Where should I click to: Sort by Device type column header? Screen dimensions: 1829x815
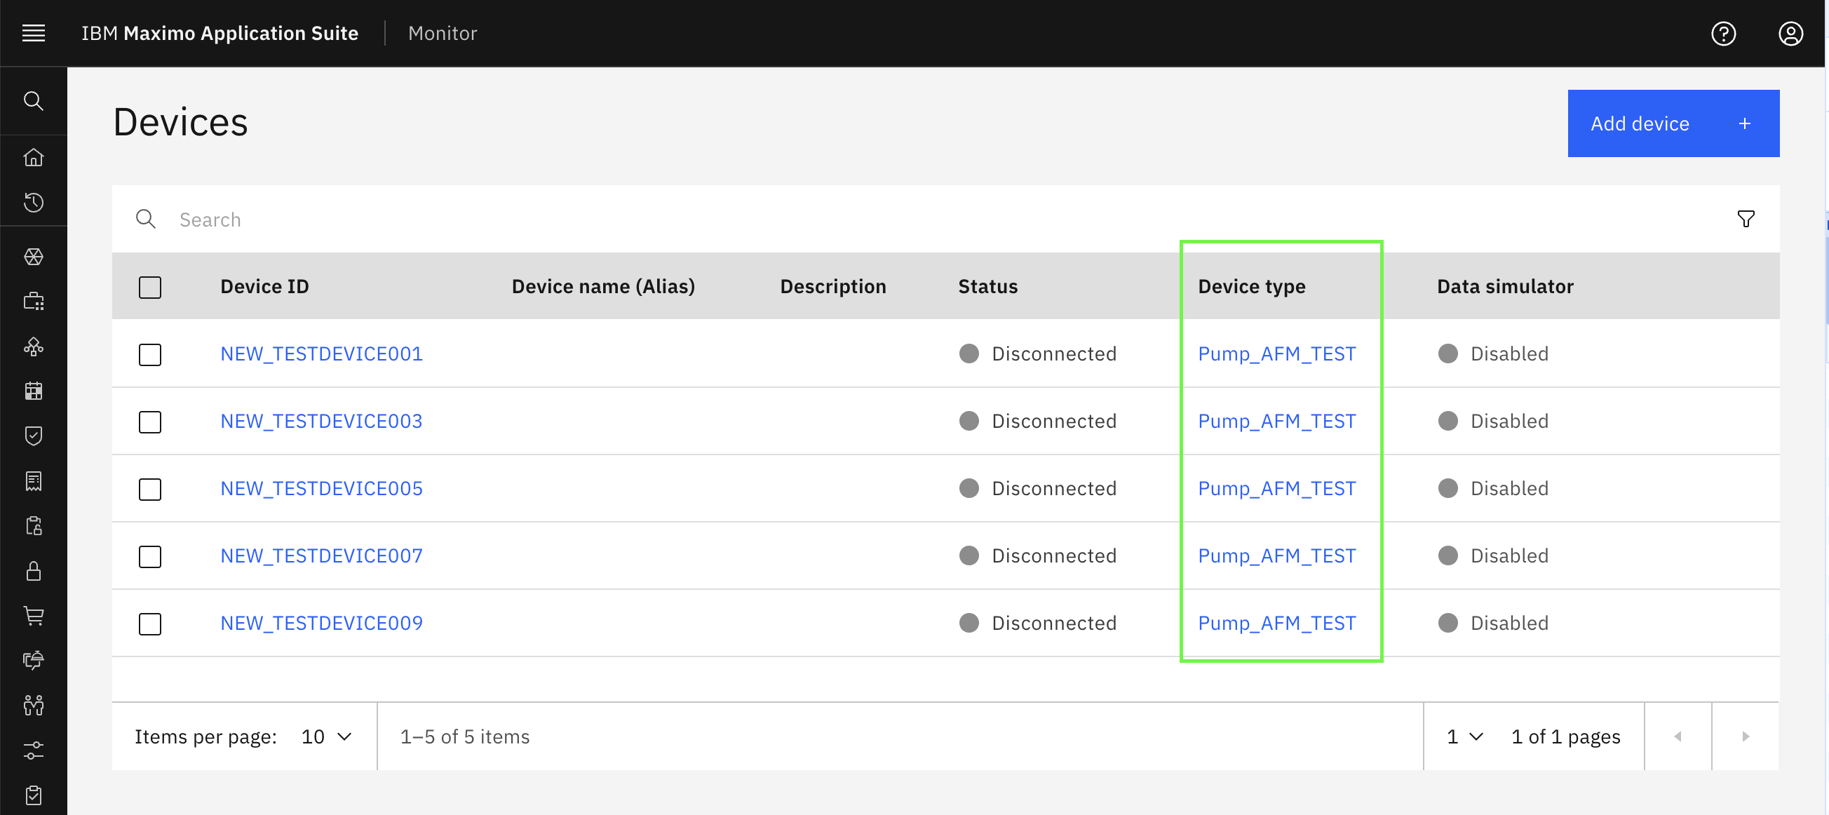point(1252,286)
